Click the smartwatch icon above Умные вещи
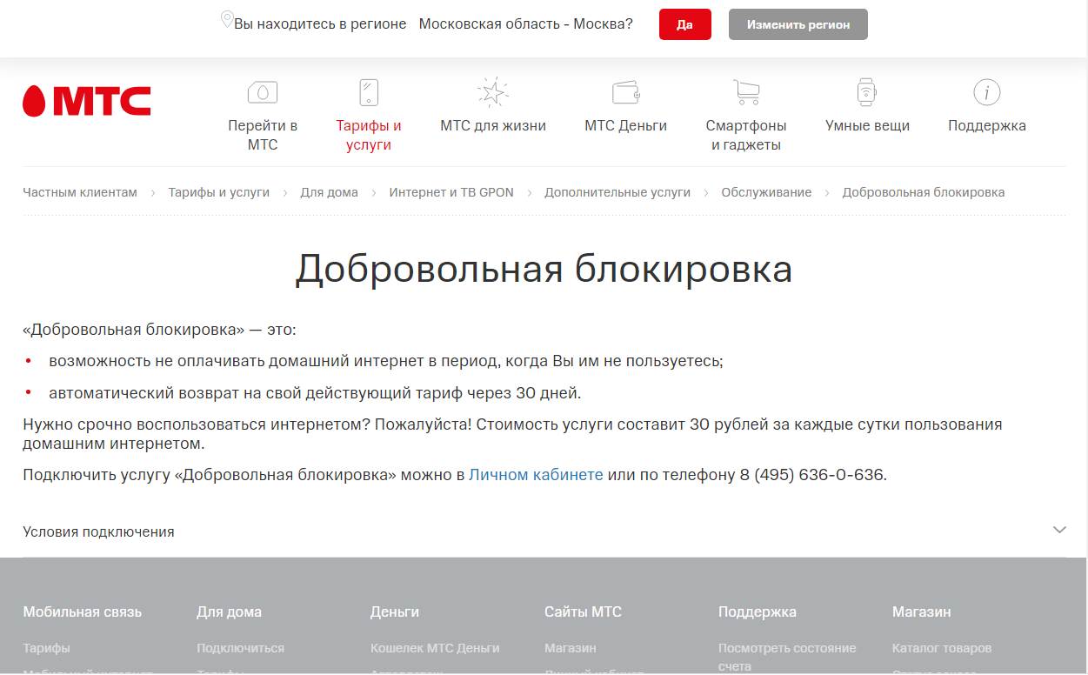Image resolution: width=1088 pixels, height=675 pixels. pyautogui.click(x=866, y=92)
